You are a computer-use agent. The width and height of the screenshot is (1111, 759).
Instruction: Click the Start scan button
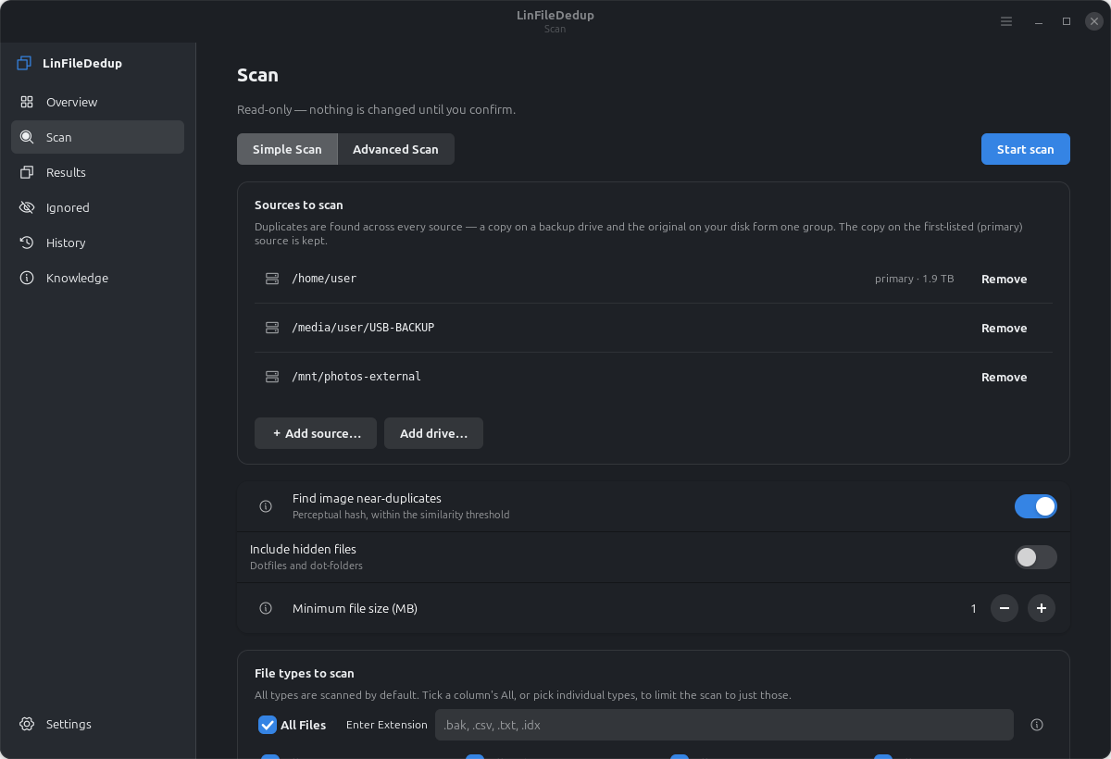point(1025,149)
